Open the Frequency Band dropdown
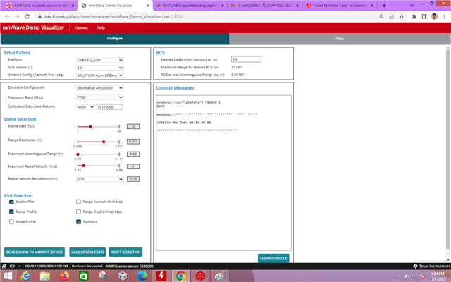 pos(100,97)
